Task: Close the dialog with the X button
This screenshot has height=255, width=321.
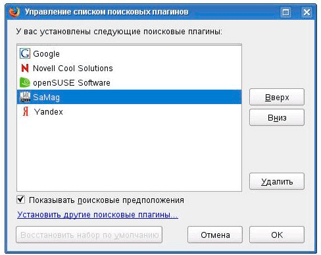Action: point(307,12)
